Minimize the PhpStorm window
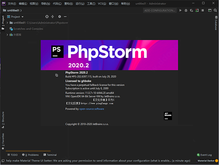 click(x=193, y=3)
